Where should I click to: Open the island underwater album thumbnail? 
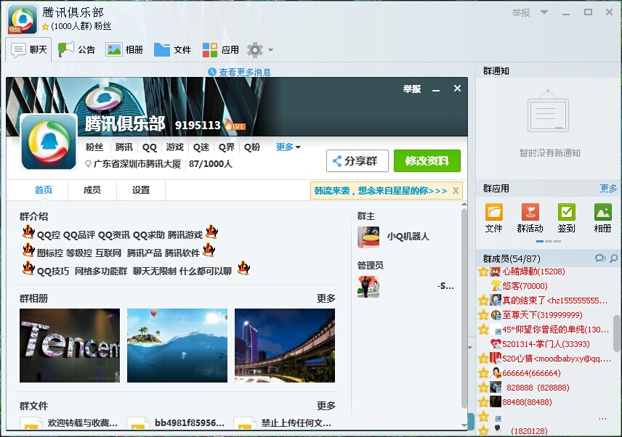click(x=177, y=346)
